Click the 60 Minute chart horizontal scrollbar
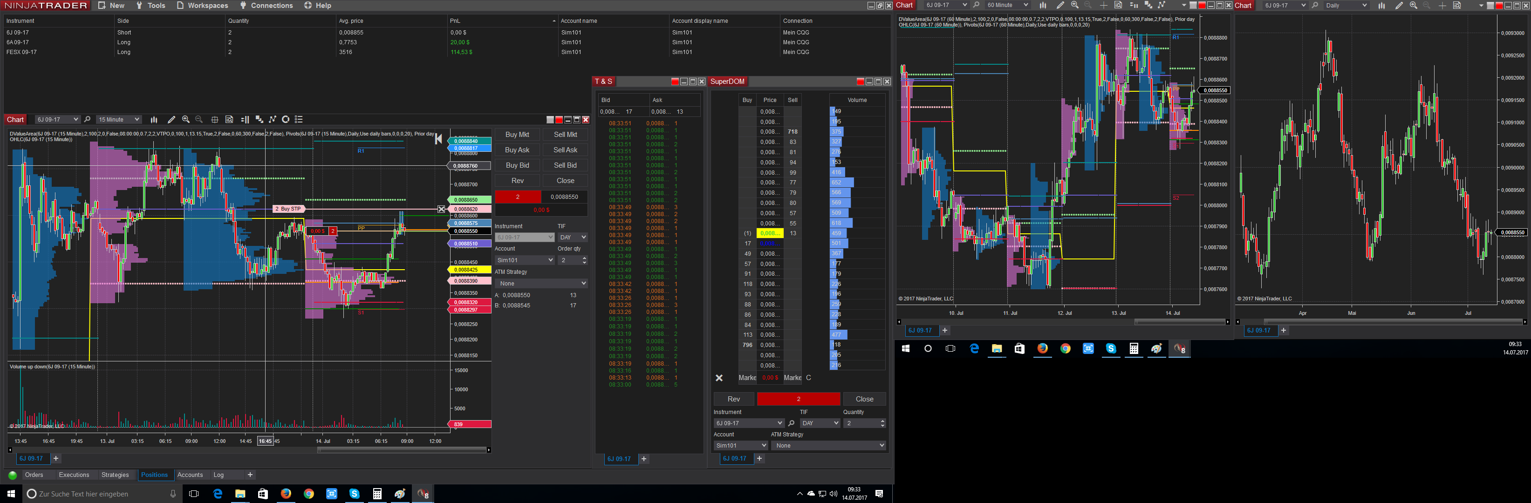1531x503 pixels. pyautogui.click(x=1180, y=322)
